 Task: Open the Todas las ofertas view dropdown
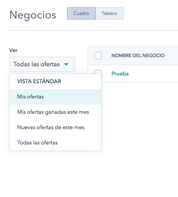[42, 64]
